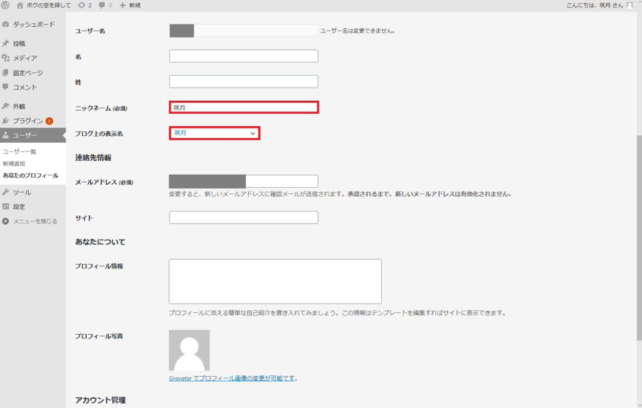Click the ブログ上の表示名 label
This screenshot has width=642, height=408.
99,134
